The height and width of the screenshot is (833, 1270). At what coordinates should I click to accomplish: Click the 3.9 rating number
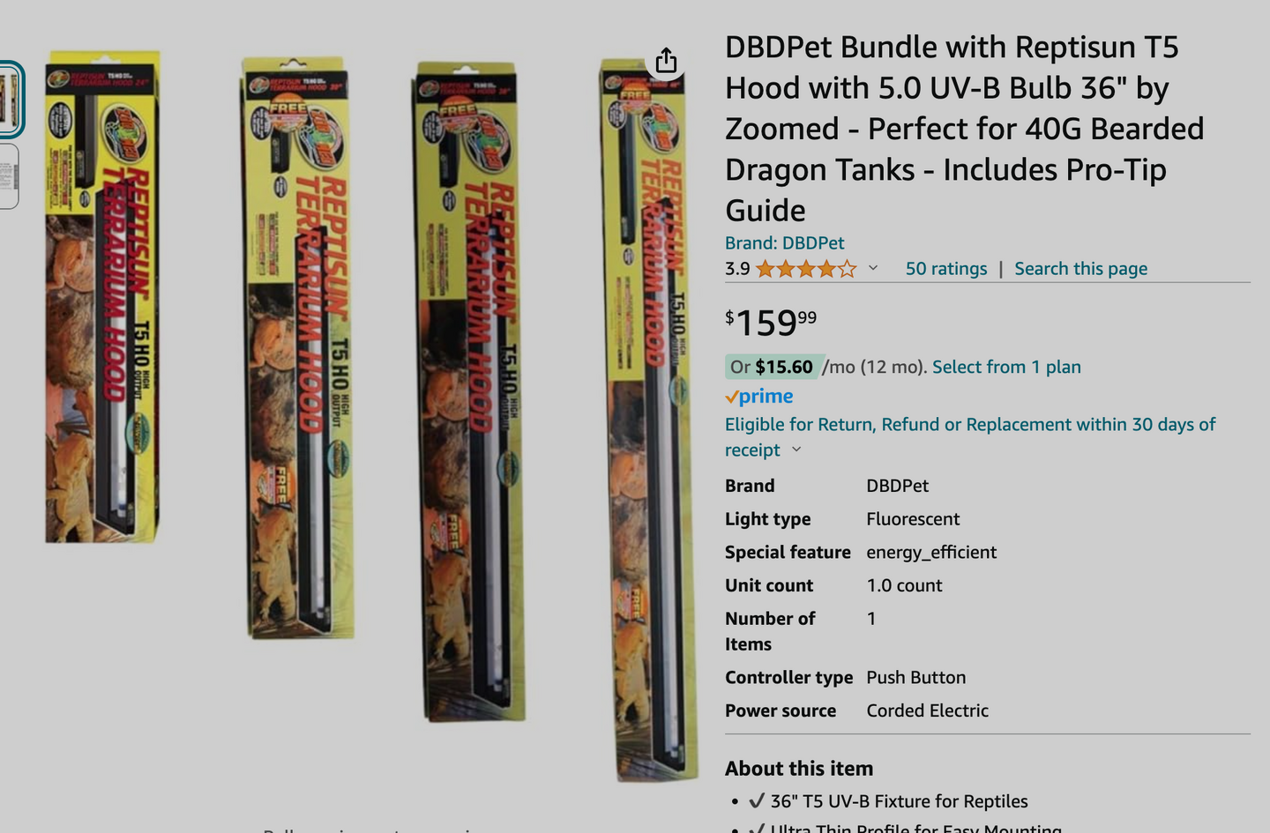point(737,269)
